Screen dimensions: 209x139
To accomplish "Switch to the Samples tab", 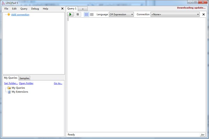I will 24,78.
